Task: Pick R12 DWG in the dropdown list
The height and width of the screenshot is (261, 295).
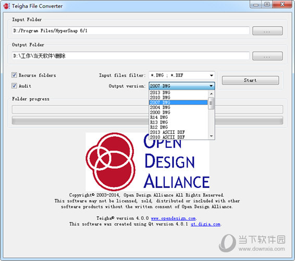Action: pos(179,127)
